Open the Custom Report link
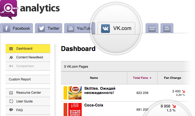195x116 pixels. coord(20,79)
